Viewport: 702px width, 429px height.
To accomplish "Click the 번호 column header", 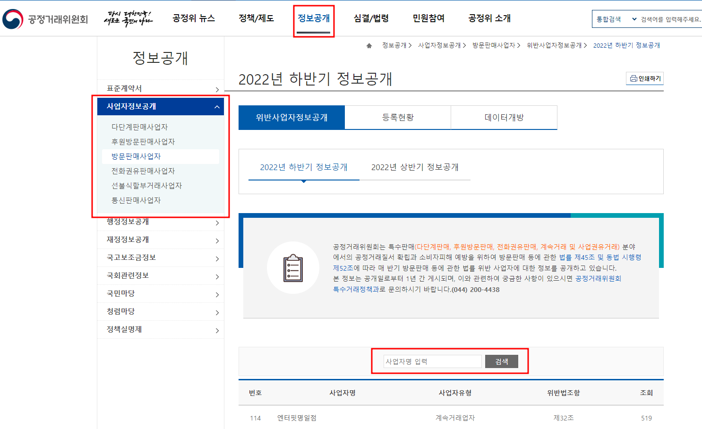I will pyautogui.click(x=255, y=393).
